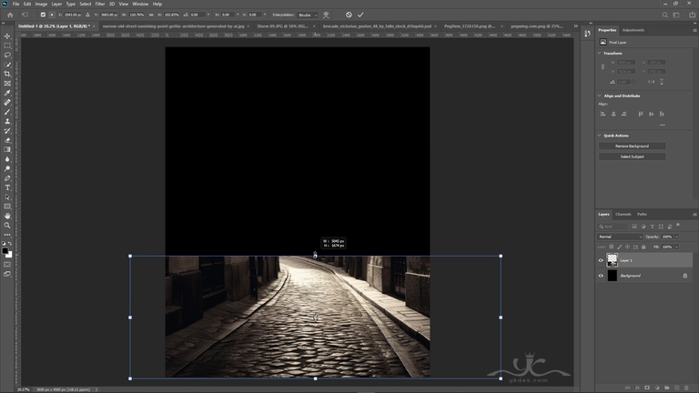Select the Eyedropper tool
The height and width of the screenshot is (393, 699).
click(x=7, y=93)
